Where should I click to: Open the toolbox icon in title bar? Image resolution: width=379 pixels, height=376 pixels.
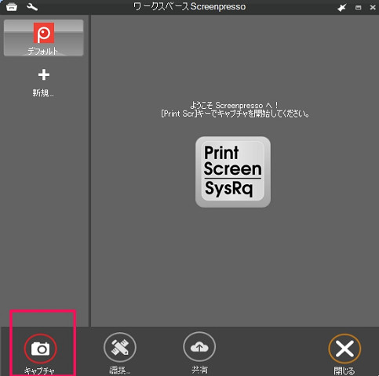pos(12,7)
